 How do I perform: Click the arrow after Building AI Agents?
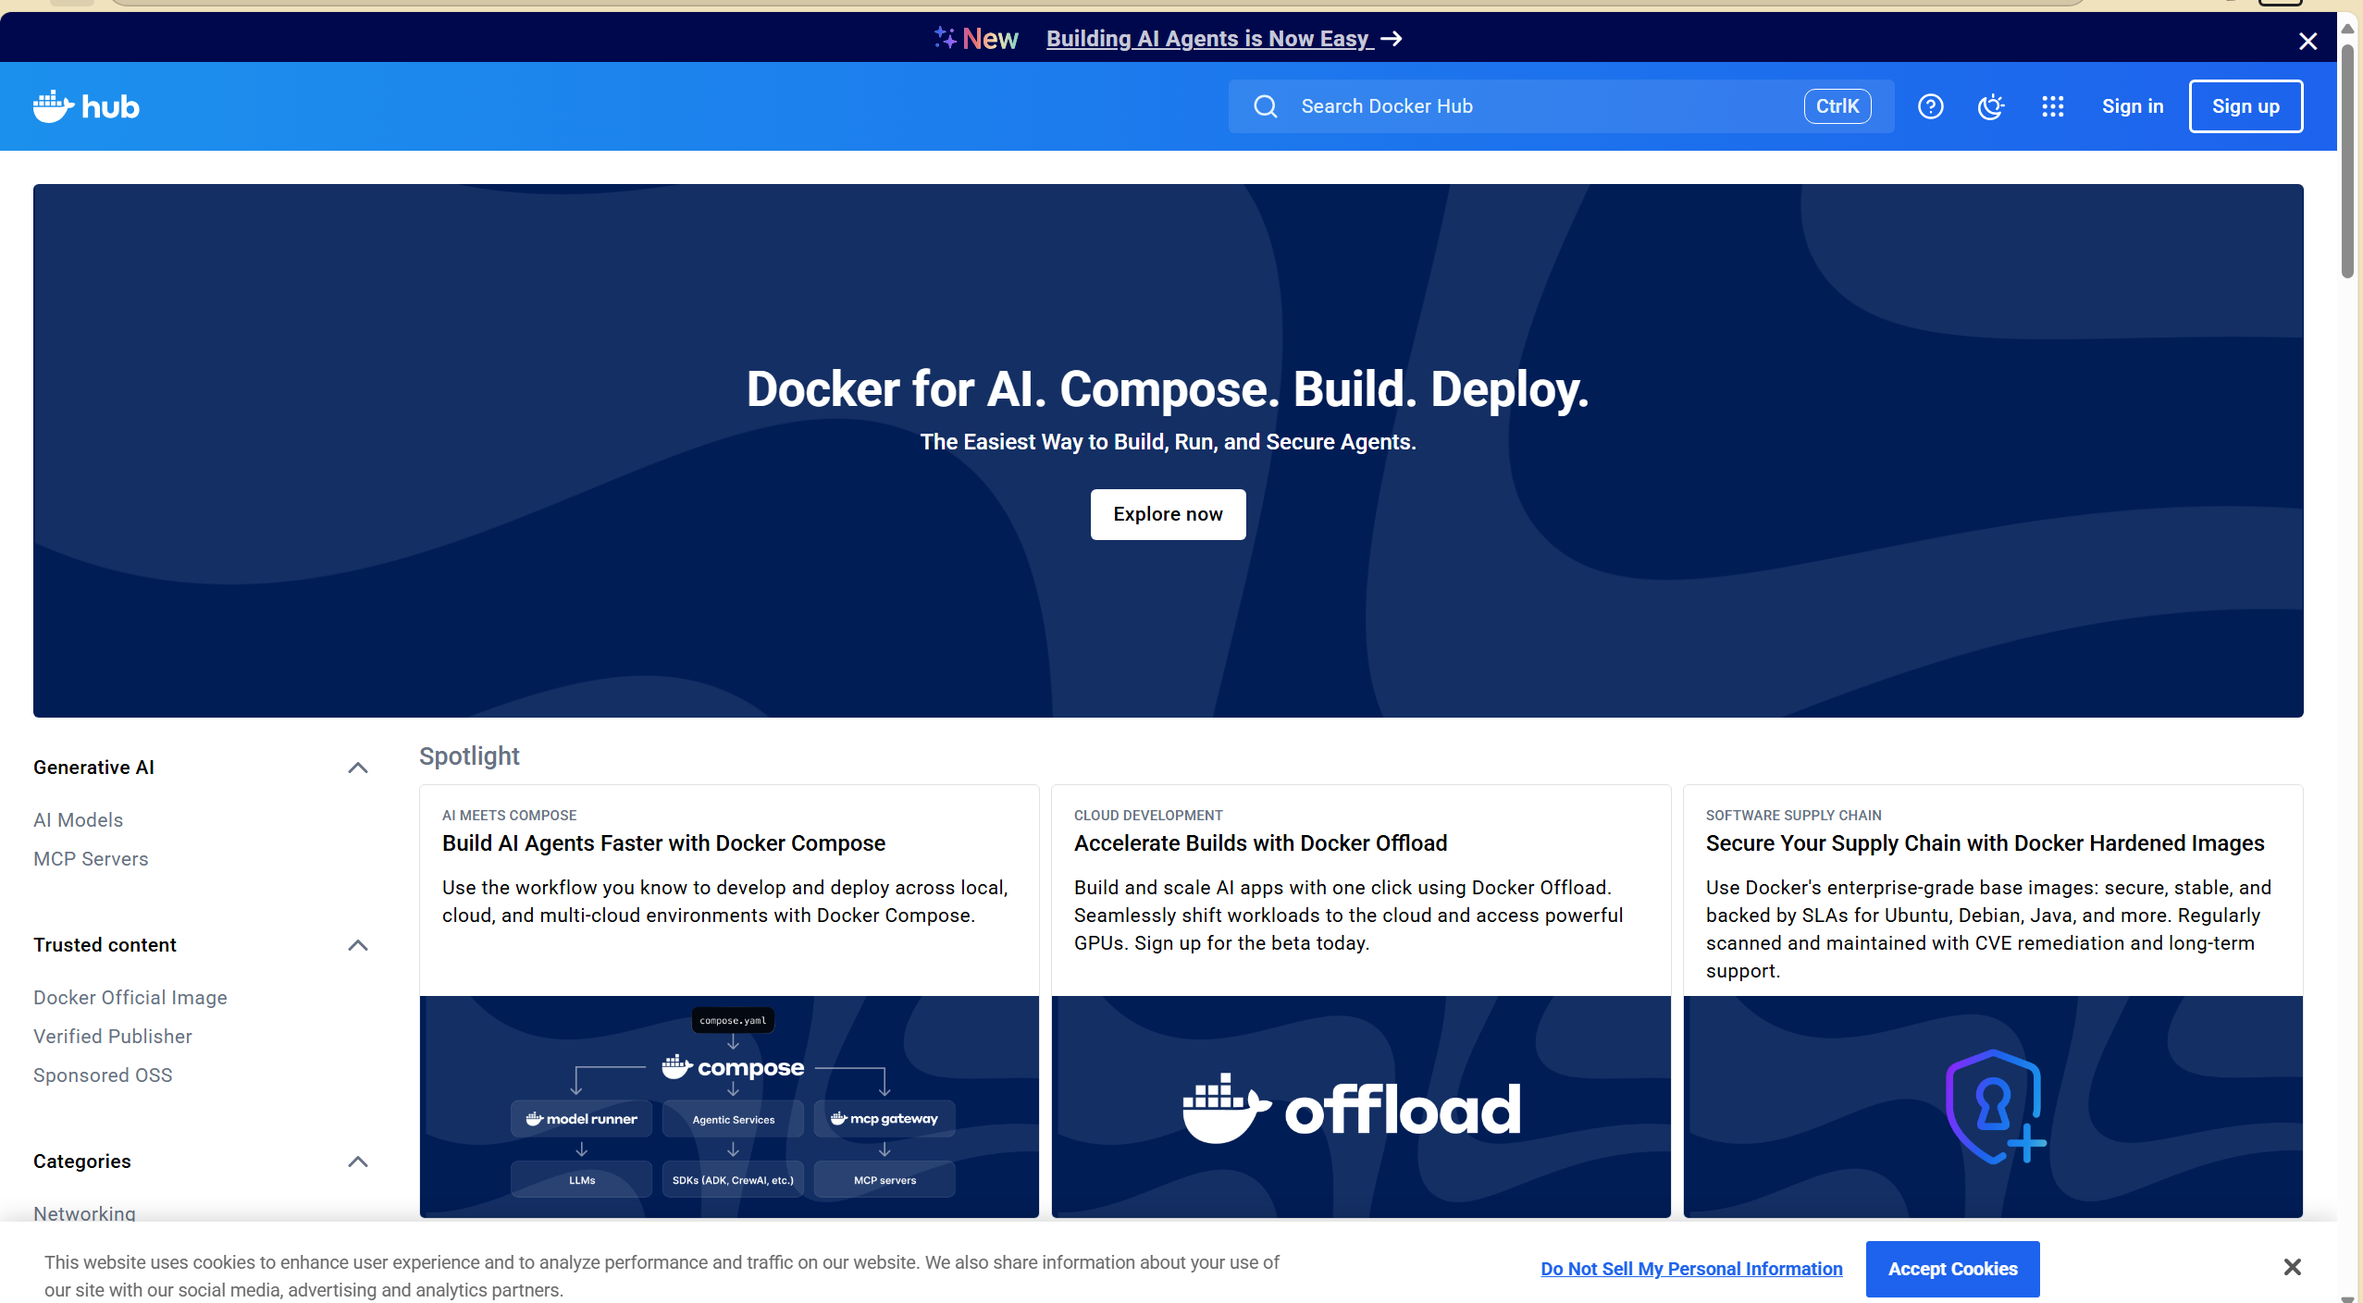1392,39
